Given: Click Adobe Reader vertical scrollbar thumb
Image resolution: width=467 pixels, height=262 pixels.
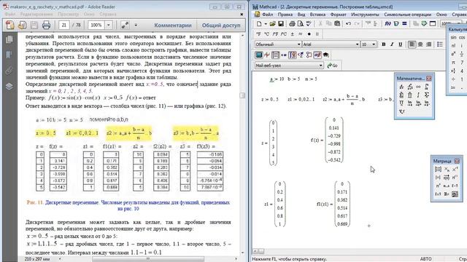Looking at the screenshot, I should (242, 95).
